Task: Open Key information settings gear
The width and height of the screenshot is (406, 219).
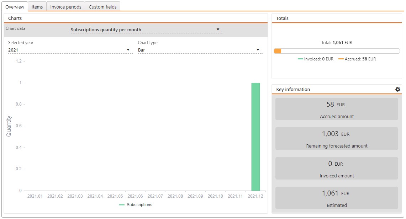Action: pyautogui.click(x=397, y=89)
